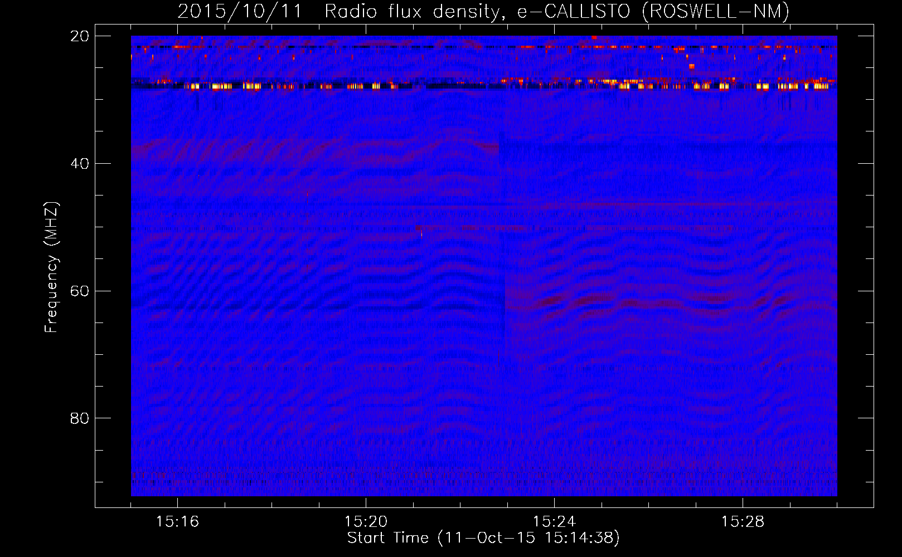
Task: Select the 15:28 time tick label
Action: point(743,521)
